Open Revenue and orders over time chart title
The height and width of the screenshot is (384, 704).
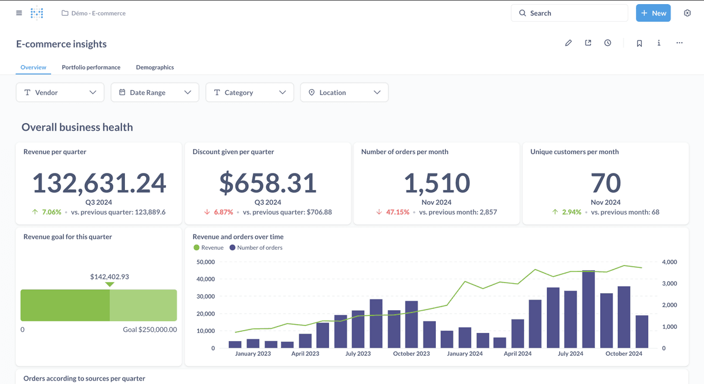point(238,237)
